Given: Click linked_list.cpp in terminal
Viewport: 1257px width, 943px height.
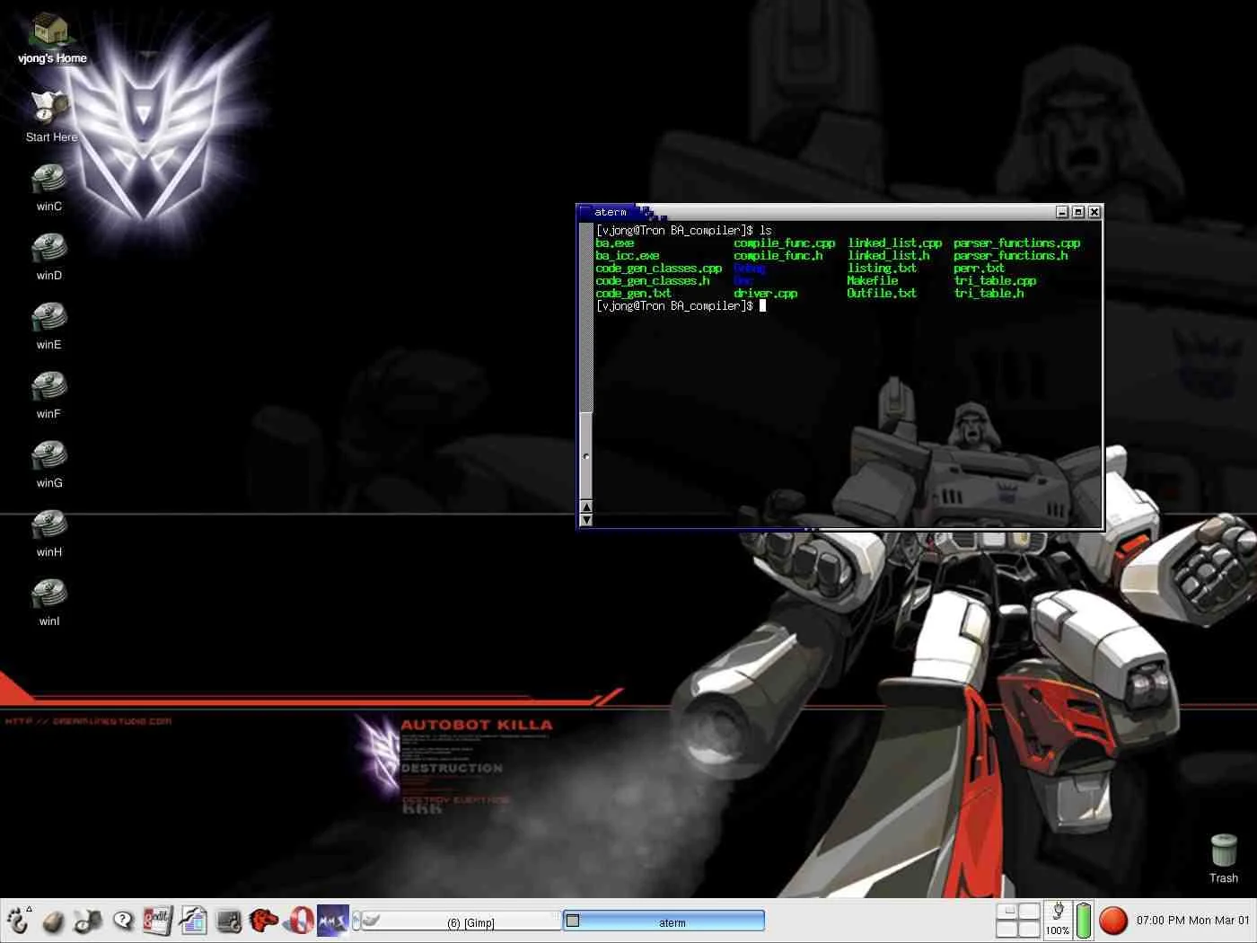Looking at the screenshot, I should (895, 243).
